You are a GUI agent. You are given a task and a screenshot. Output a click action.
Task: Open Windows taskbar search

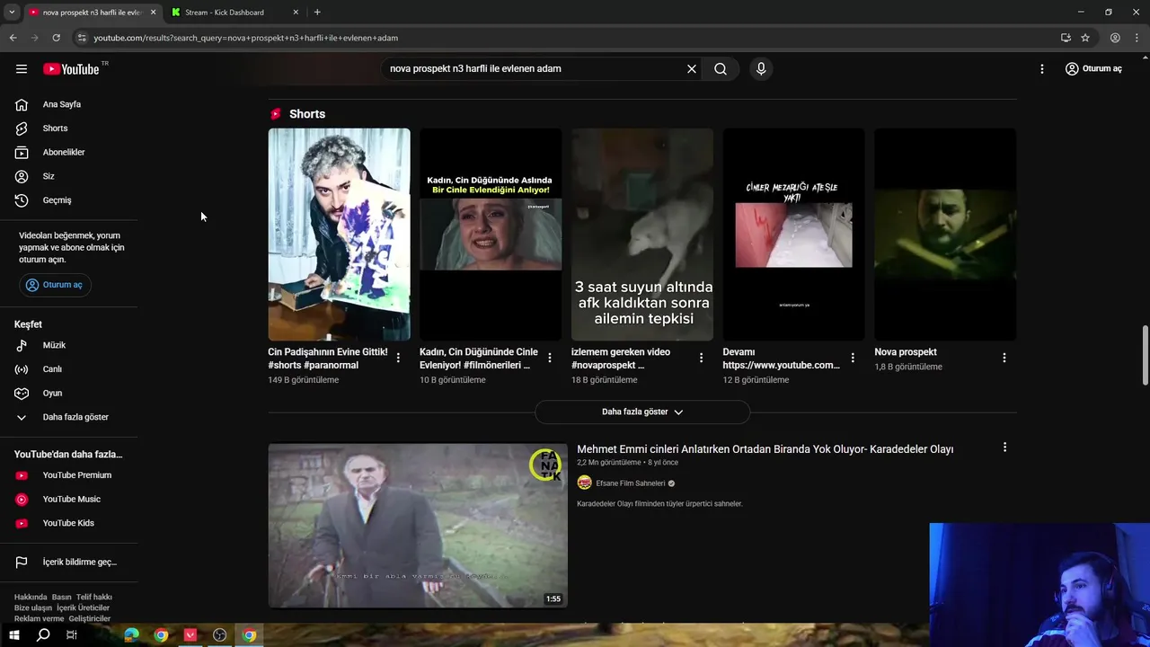tap(43, 635)
